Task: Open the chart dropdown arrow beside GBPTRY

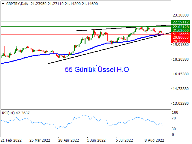Action: click(3, 4)
